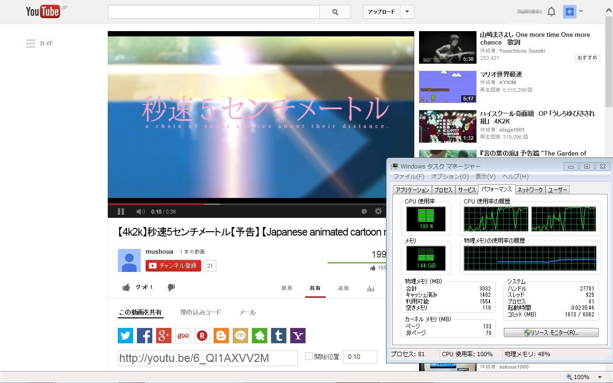Open the ファイル(F) menu in Task Manager
This screenshot has height=383, width=613.
(409, 177)
